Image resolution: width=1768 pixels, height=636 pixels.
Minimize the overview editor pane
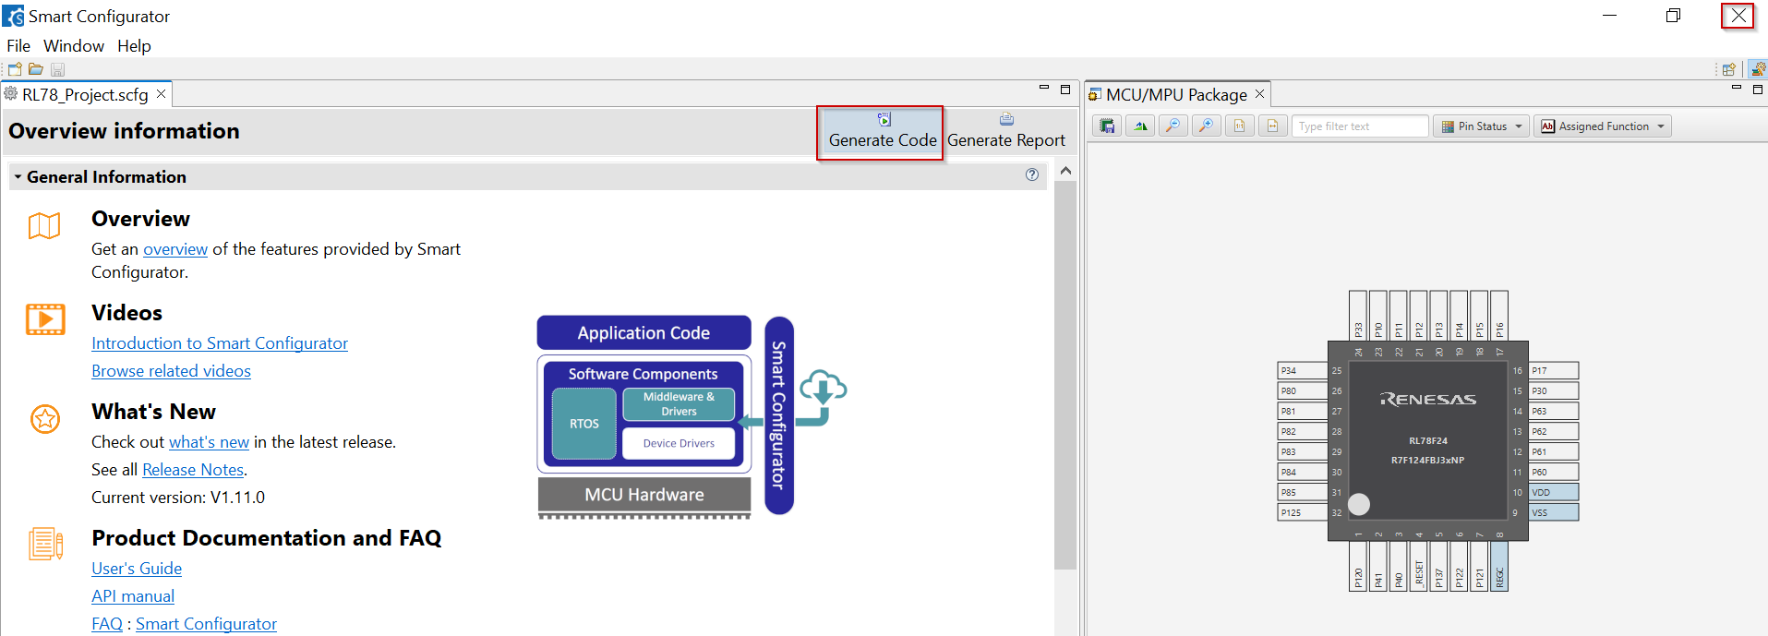[1044, 89]
